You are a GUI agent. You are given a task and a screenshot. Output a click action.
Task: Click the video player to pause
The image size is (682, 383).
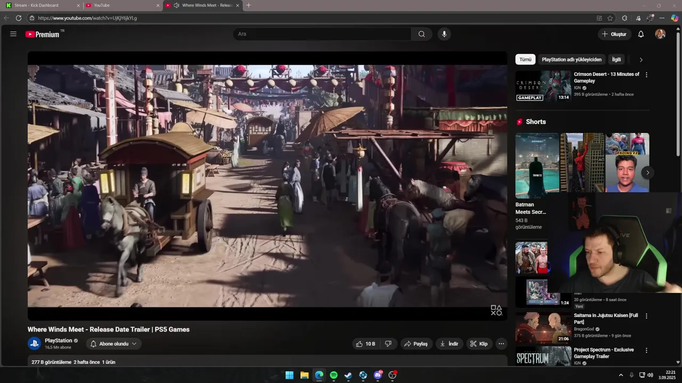point(267,186)
